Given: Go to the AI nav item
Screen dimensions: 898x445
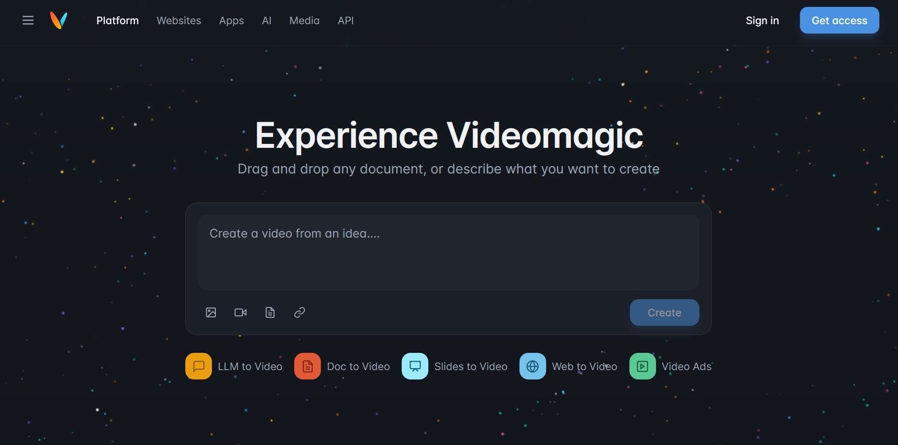Looking at the screenshot, I should pos(267,20).
